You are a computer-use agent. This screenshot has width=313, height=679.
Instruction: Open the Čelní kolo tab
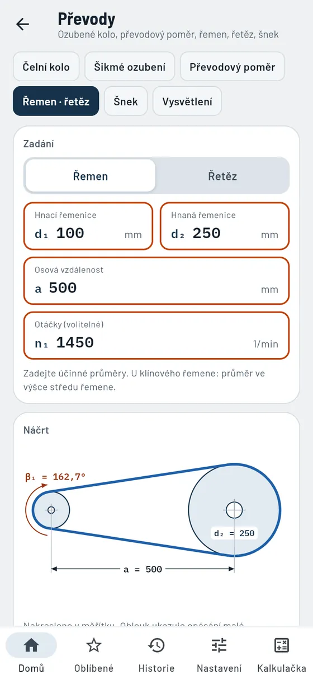[x=46, y=67]
